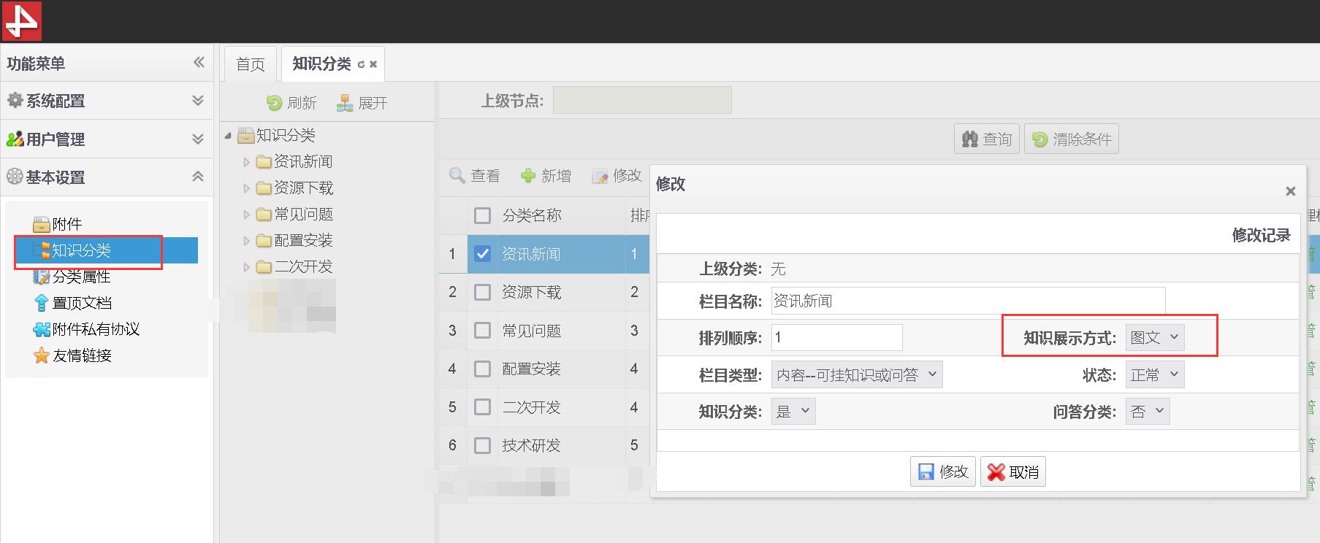1320x543 pixels.
Task: Click the 查询 binoculars icon
Action: (x=970, y=139)
